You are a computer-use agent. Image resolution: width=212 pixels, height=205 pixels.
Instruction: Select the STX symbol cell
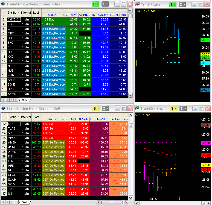pyautogui.click(x=14, y=124)
